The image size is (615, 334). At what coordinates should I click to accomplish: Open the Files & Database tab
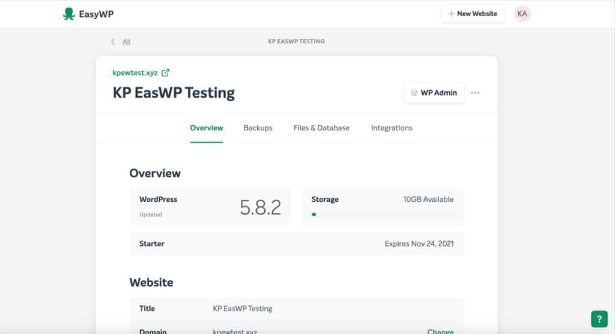[321, 128]
